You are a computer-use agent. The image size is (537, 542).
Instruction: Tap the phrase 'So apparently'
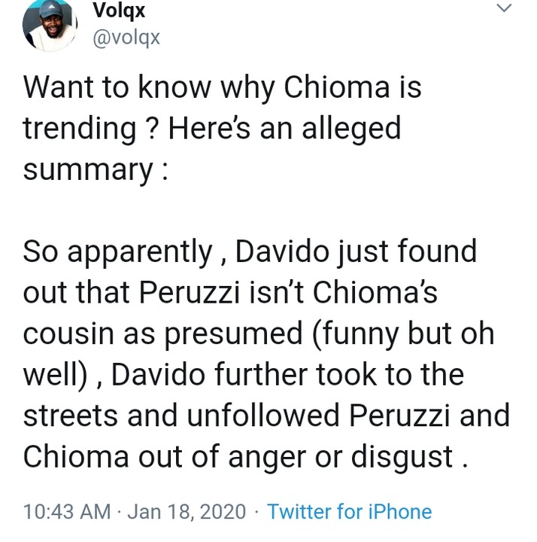pyautogui.click(x=117, y=252)
